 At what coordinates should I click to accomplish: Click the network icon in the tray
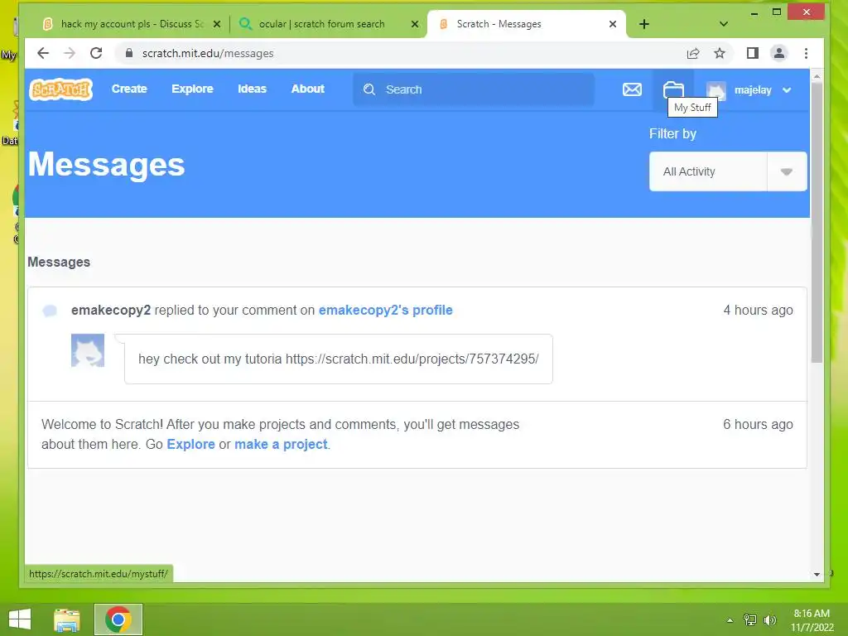[x=750, y=619]
